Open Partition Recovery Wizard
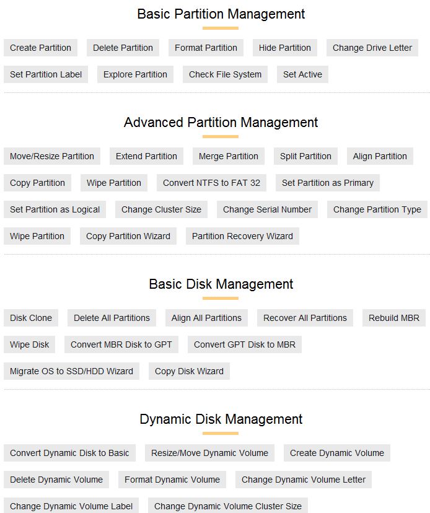 click(x=242, y=236)
